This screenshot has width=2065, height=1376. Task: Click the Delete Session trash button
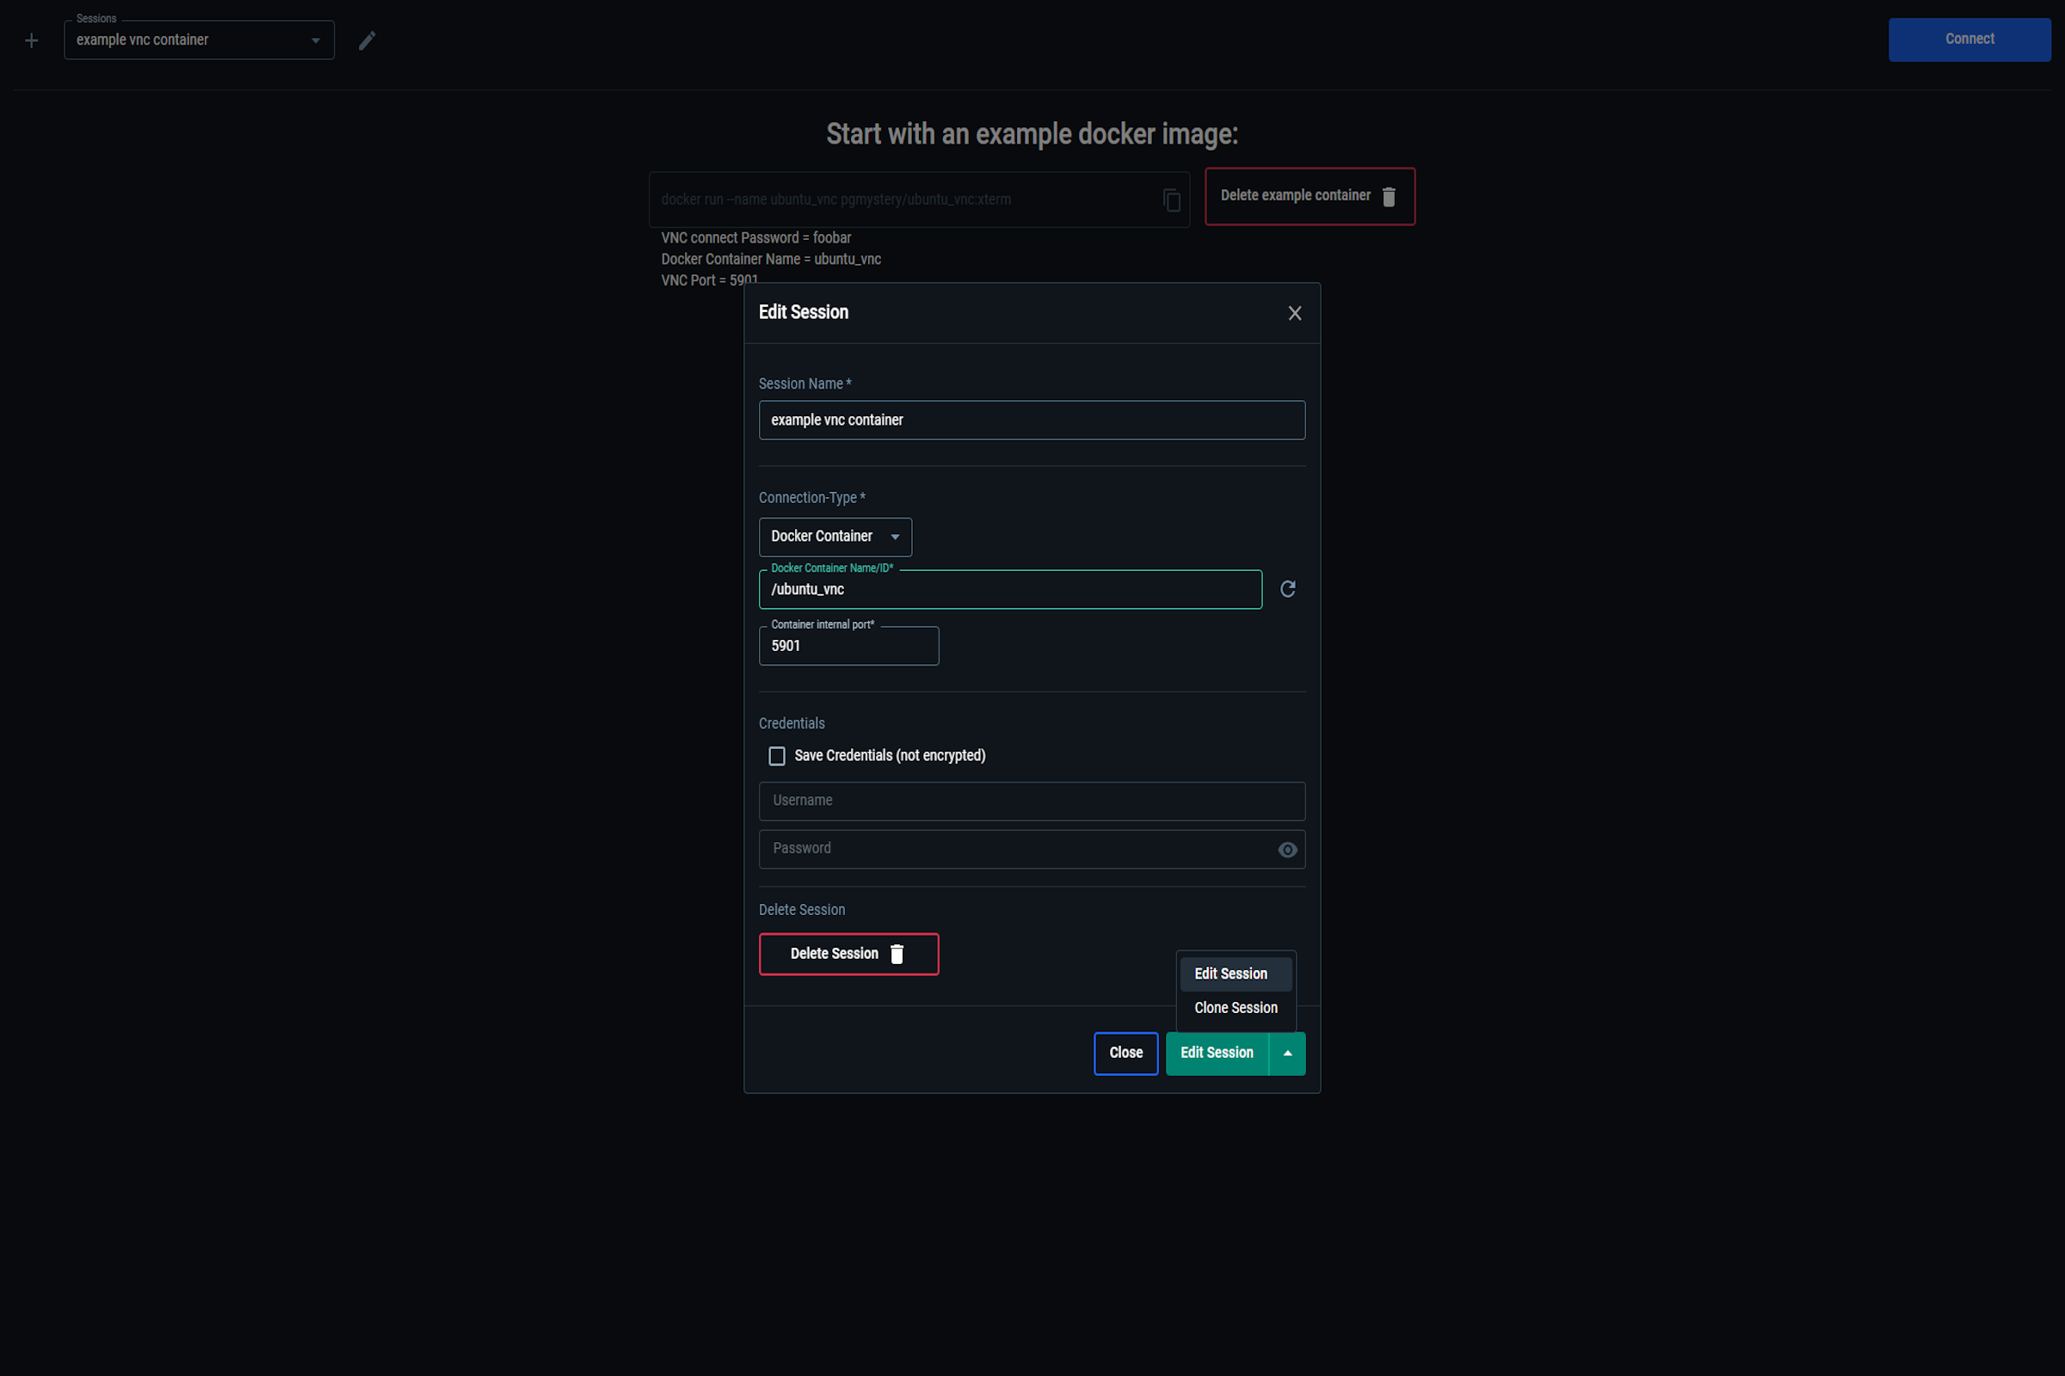[x=848, y=954]
